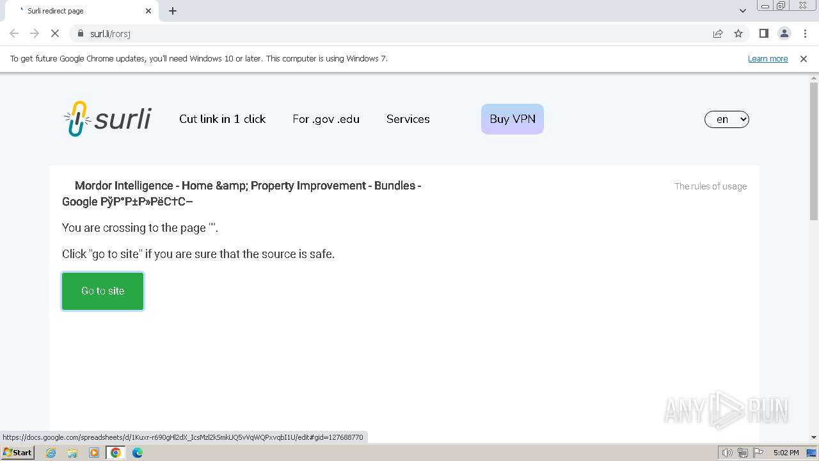Open the Action Center flag icon
Image resolution: width=819 pixels, height=461 pixels.
click(x=758, y=453)
